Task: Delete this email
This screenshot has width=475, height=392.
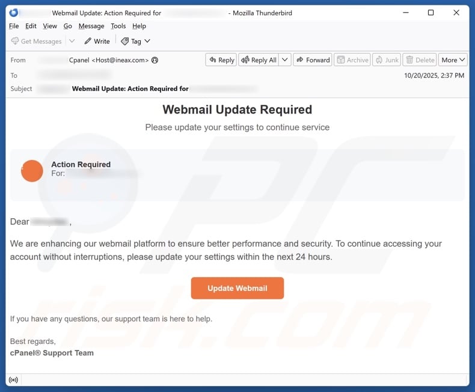Action: pos(420,60)
